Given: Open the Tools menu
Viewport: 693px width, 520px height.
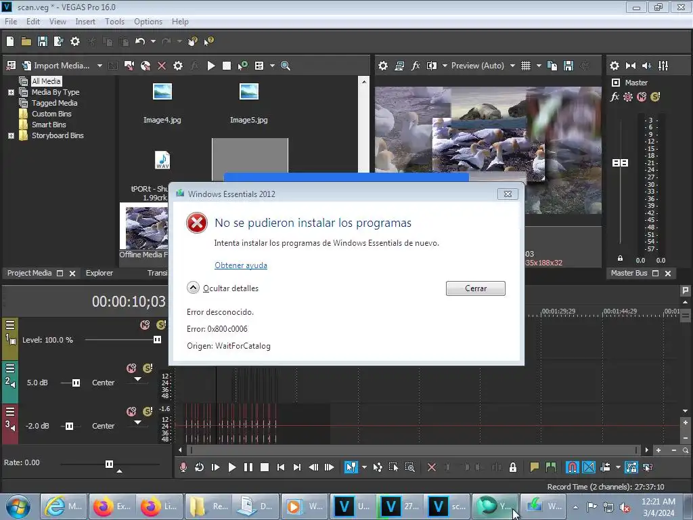Looking at the screenshot, I should click(x=114, y=22).
